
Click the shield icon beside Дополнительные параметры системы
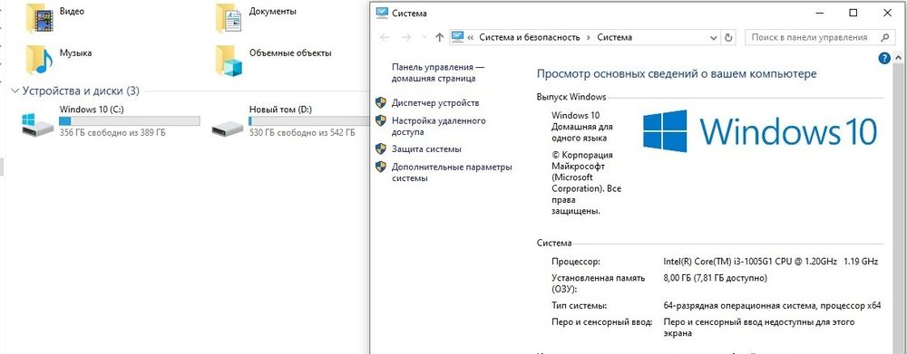point(381,167)
